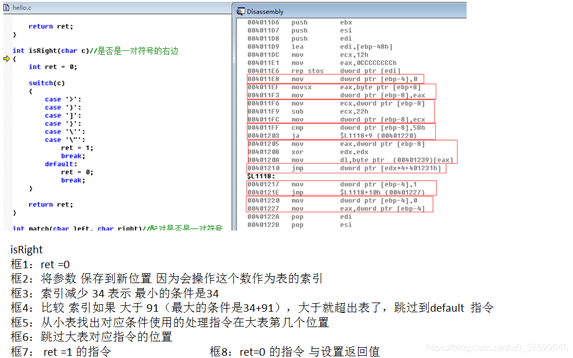
Task: Click the hello.c file icon in title
Action: pos(7,7)
